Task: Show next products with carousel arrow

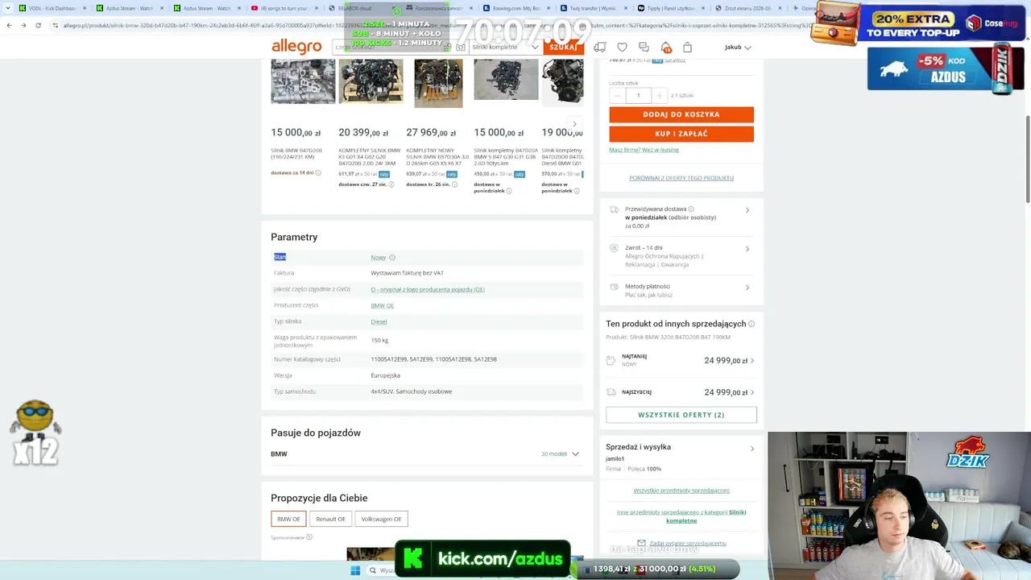Action: coord(574,124)
